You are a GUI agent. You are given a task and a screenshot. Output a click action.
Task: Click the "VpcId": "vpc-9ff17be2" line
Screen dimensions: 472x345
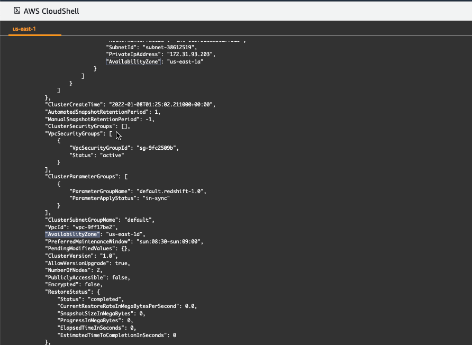tap(81, 228)
